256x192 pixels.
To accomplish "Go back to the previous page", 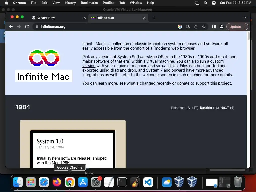I will [11, 27].
